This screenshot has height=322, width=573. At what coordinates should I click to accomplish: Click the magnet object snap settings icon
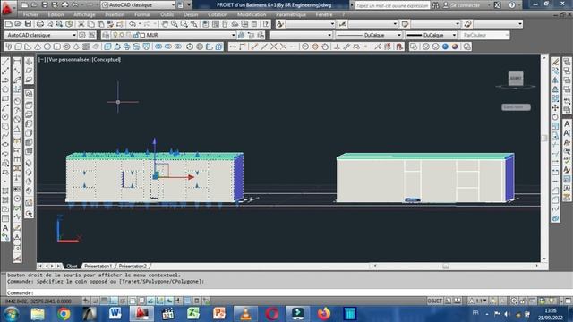pos(399,47)
